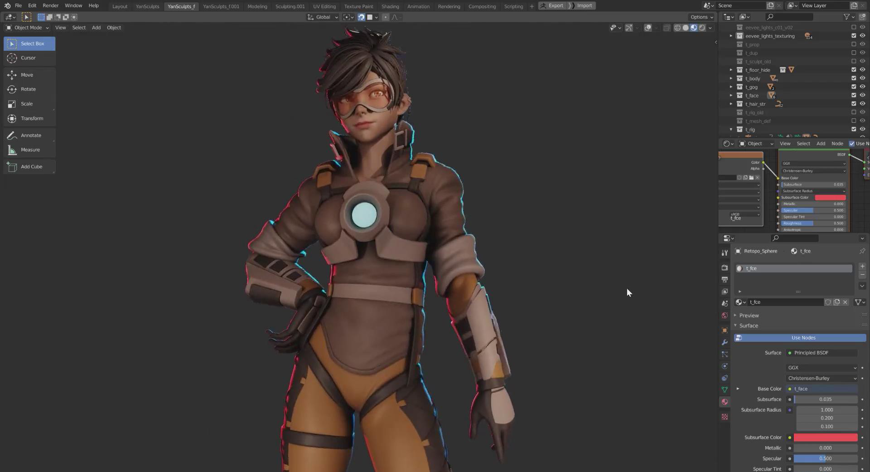
Task: Open the GGX distribution dropdown in properties
Action: tap(822, 368)
